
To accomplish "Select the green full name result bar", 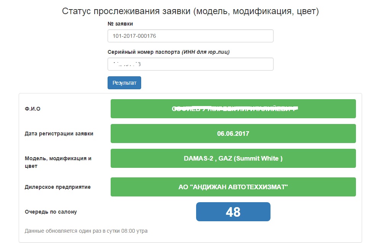I will pos(233,109).
